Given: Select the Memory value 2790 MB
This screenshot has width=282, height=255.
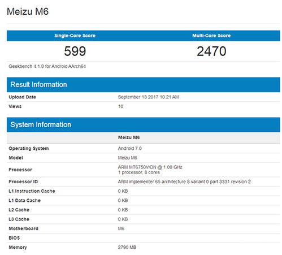Looking at the screenshot, I should pos(127,247).
